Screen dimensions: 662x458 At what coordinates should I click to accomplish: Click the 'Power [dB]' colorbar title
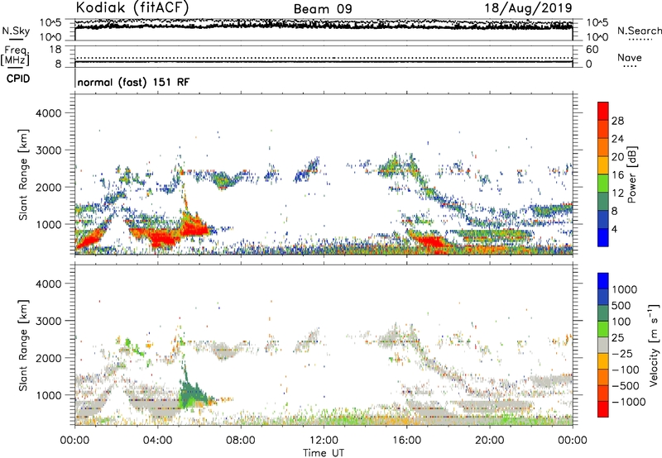pos(631,174)
